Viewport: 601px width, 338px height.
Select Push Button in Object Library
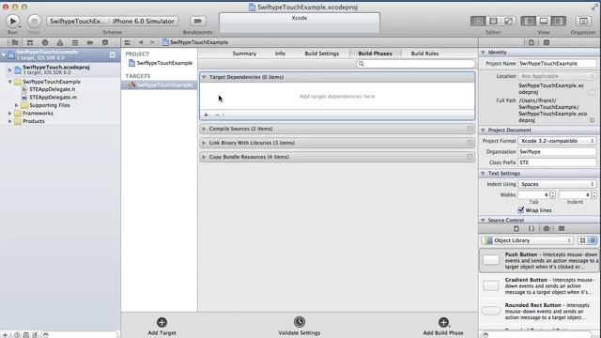[x=539, y=260]
